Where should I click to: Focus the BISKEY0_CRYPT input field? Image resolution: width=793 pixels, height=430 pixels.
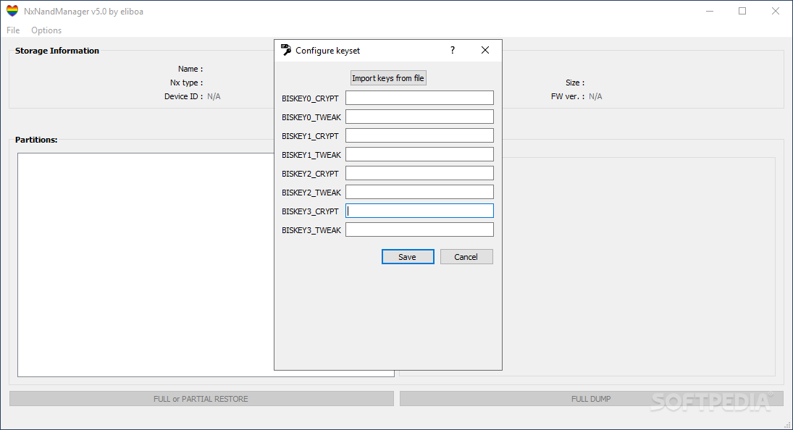[419, 98]
